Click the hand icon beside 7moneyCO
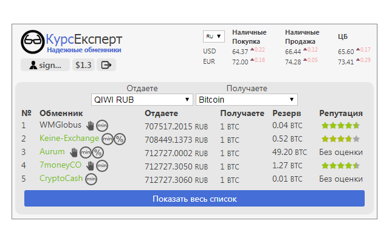The width and height of the screenshot is (389, 243). (x=91, y=166)
